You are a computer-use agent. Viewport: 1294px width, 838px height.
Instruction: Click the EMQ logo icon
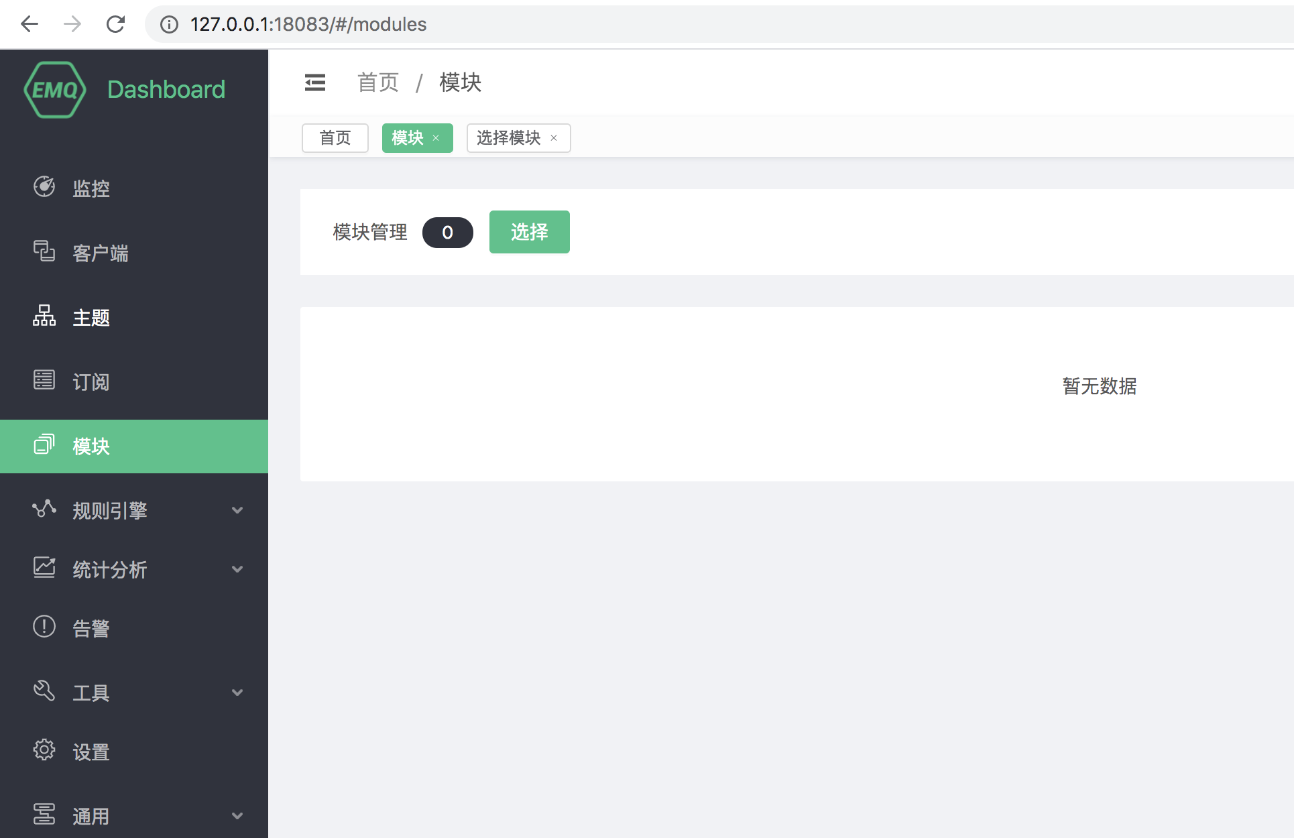point(55,90)
